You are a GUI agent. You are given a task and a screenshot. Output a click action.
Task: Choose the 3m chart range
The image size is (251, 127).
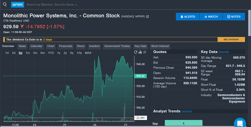click(35, 53)
